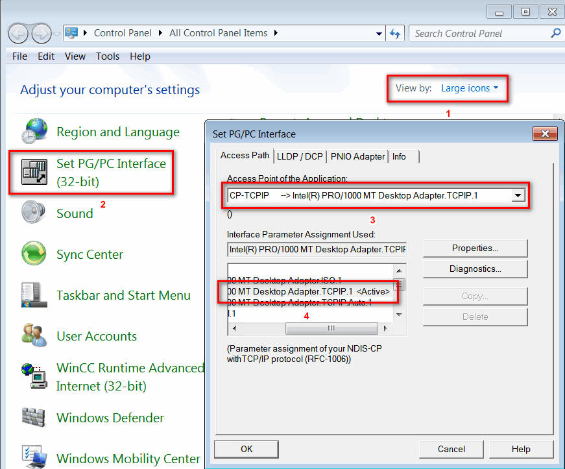
Task: Select the Desktop Adapter.ISO.1 list entry
Action: tap(285, 280)
